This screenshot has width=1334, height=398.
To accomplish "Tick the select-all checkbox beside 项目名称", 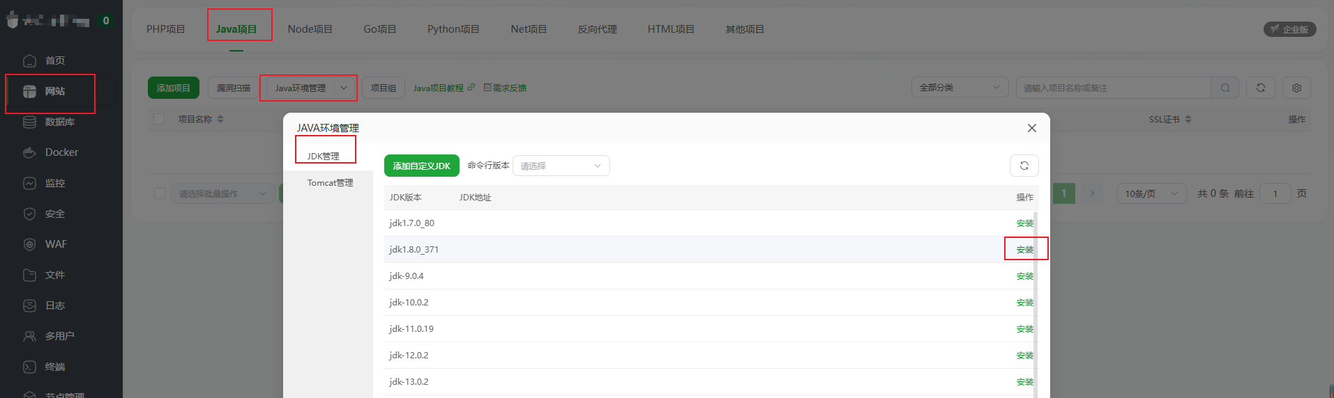I will (159, 119).
